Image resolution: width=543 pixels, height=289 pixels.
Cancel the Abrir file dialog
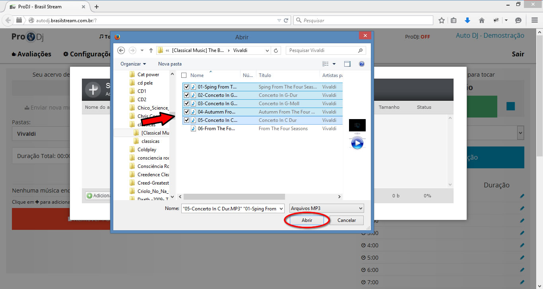[347, 220]
